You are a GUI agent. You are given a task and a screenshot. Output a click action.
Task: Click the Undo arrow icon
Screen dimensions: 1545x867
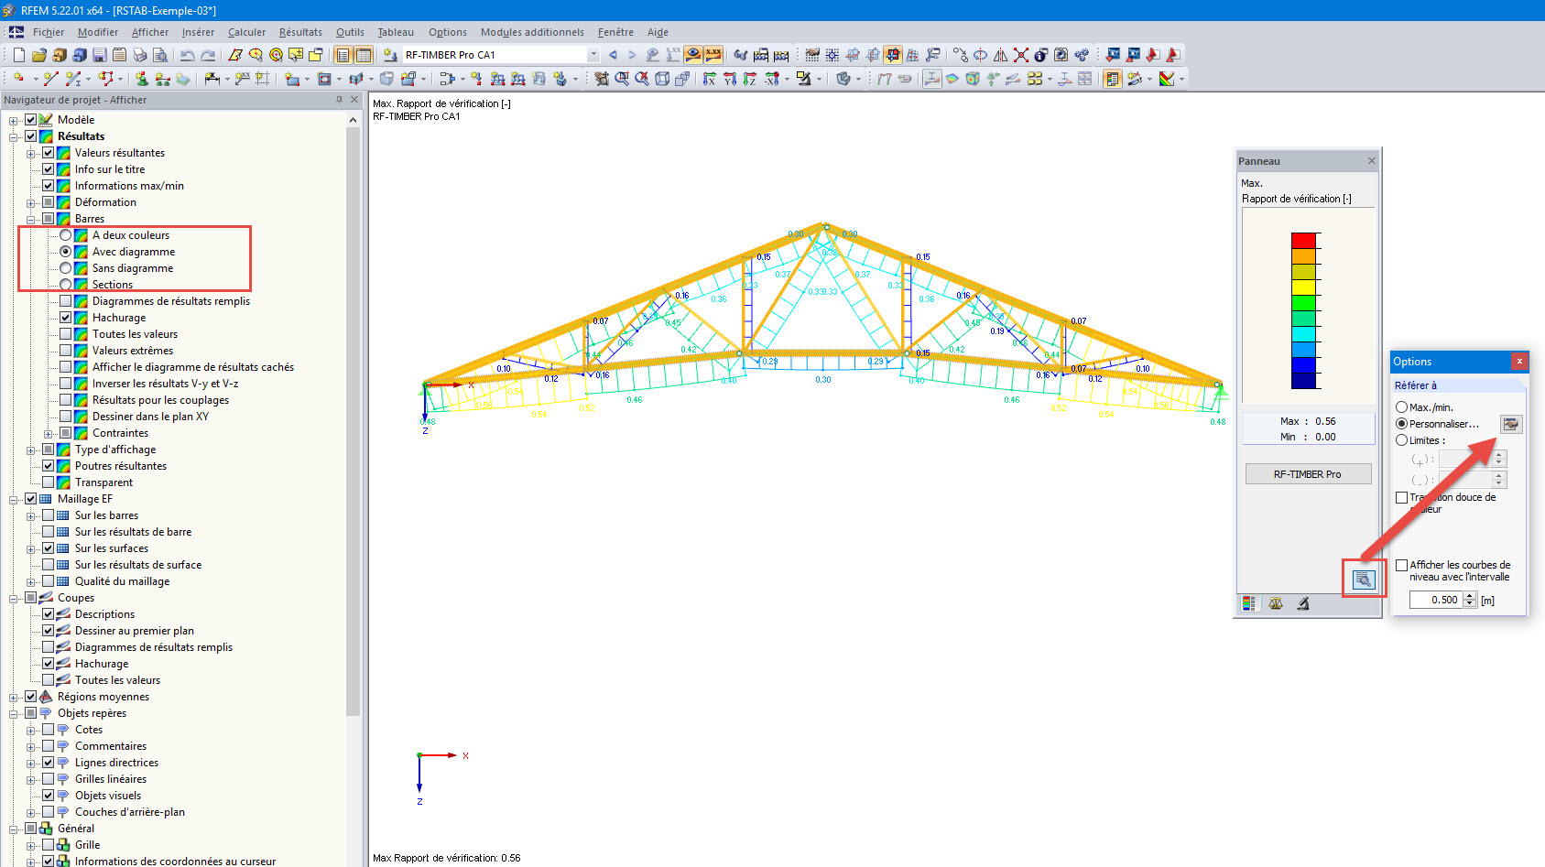click(187, 55)
